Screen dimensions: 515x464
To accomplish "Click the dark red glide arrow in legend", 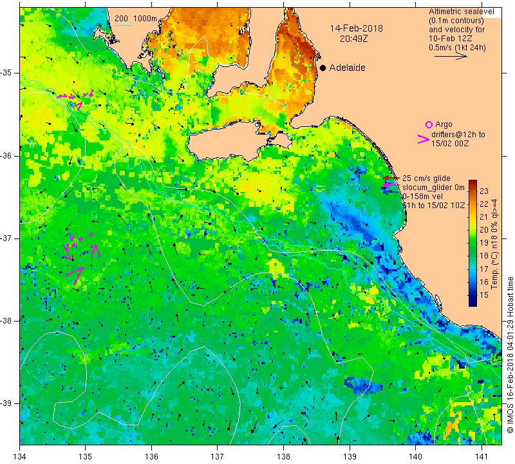I will click(391, 178).
